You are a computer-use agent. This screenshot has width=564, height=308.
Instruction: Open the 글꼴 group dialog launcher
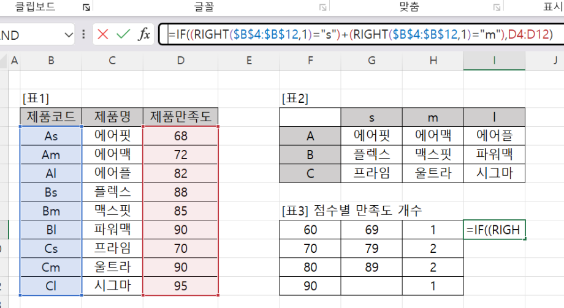coord(322,7)
